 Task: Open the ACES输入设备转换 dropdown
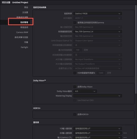[x=98, y=59]
